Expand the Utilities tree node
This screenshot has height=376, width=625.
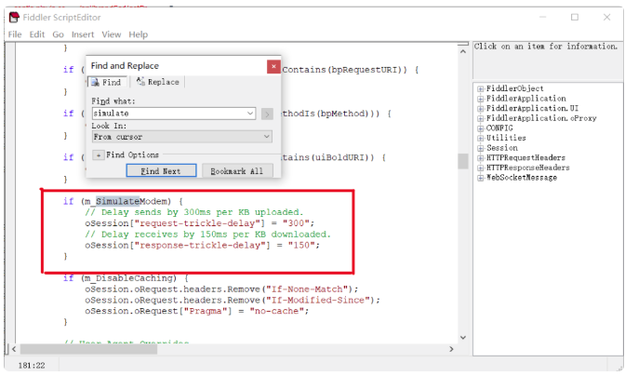pyautogui.click(x=481, y=138)
